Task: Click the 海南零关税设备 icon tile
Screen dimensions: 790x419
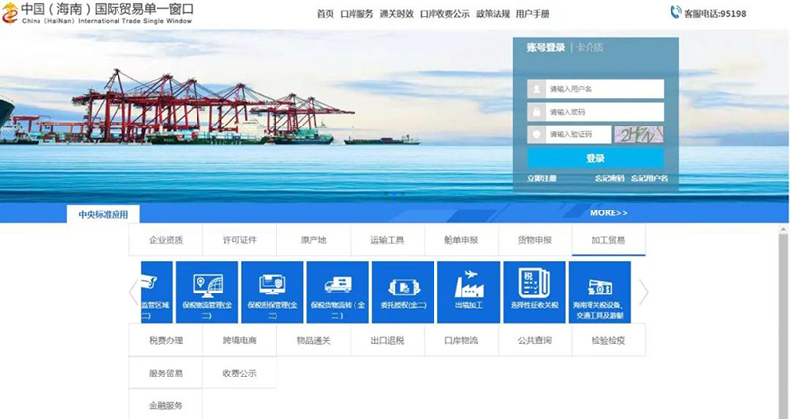Action: [x=599, y=292]
